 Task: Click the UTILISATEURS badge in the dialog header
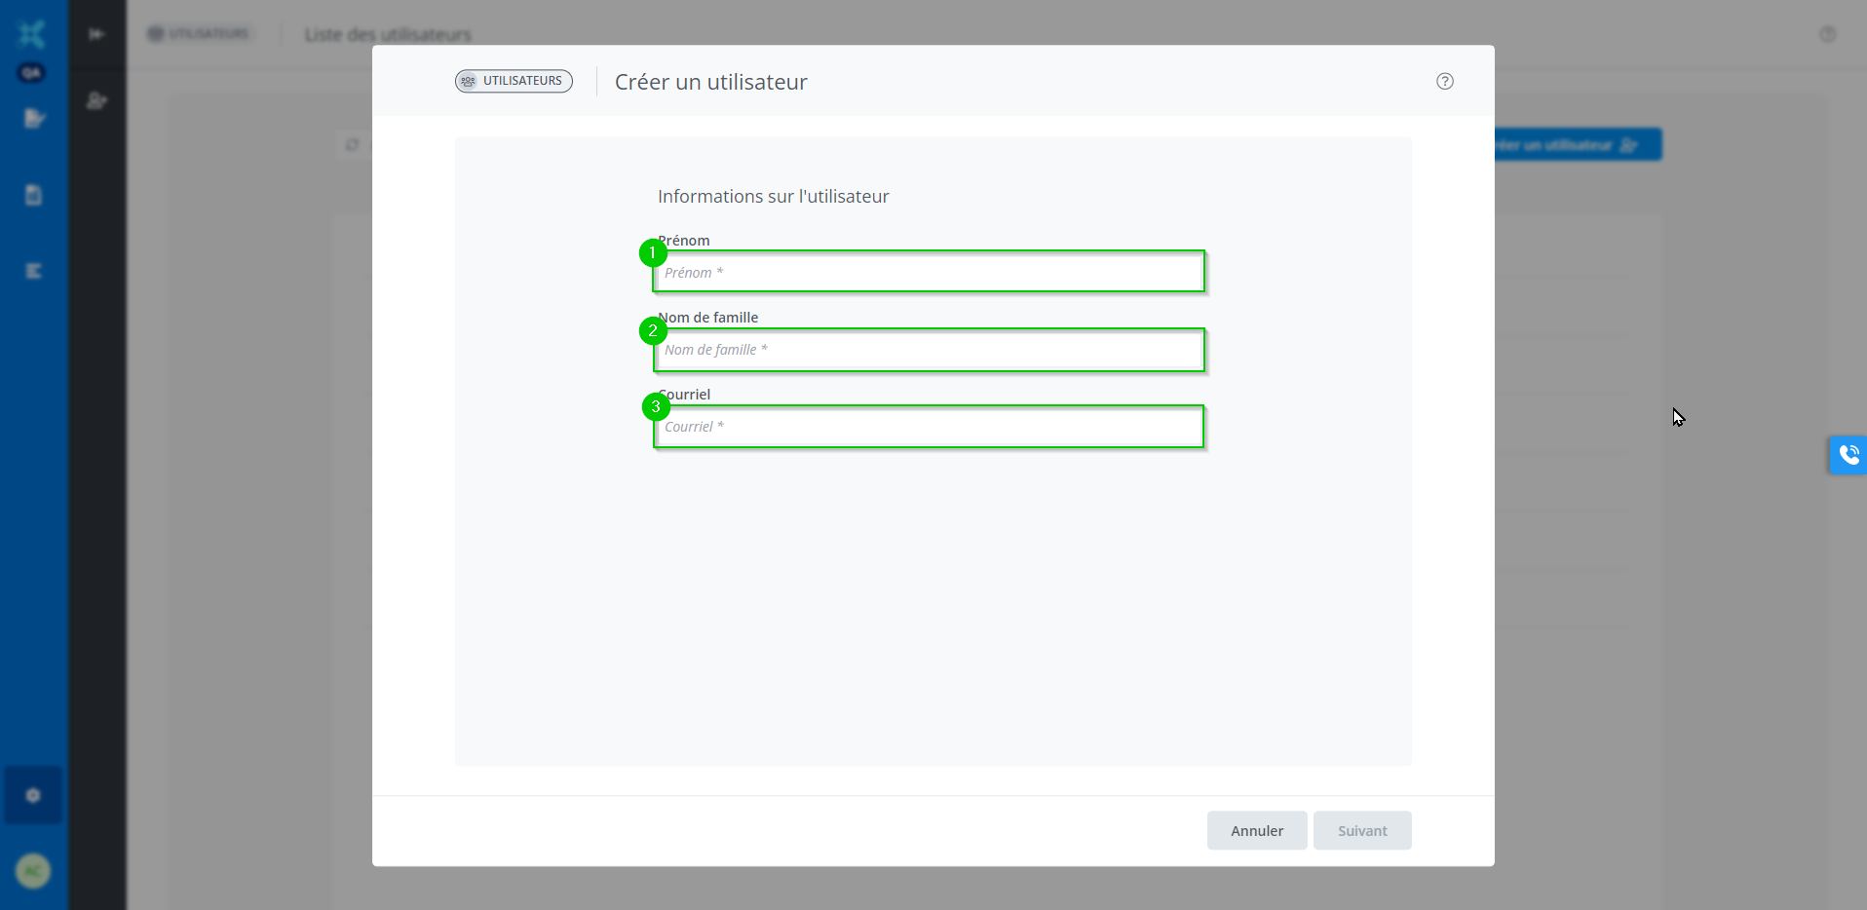pyautogui.click(x=514, y=81)
